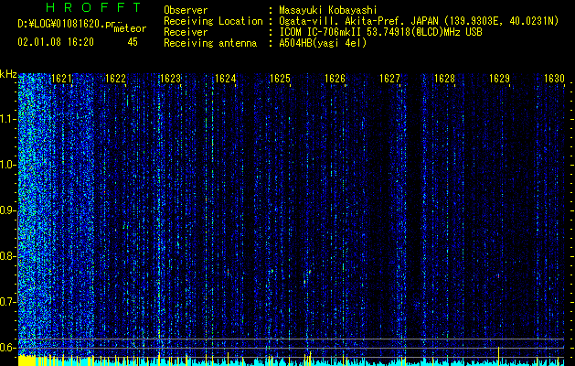Click the 1625 time marker

tap(280, 79)
